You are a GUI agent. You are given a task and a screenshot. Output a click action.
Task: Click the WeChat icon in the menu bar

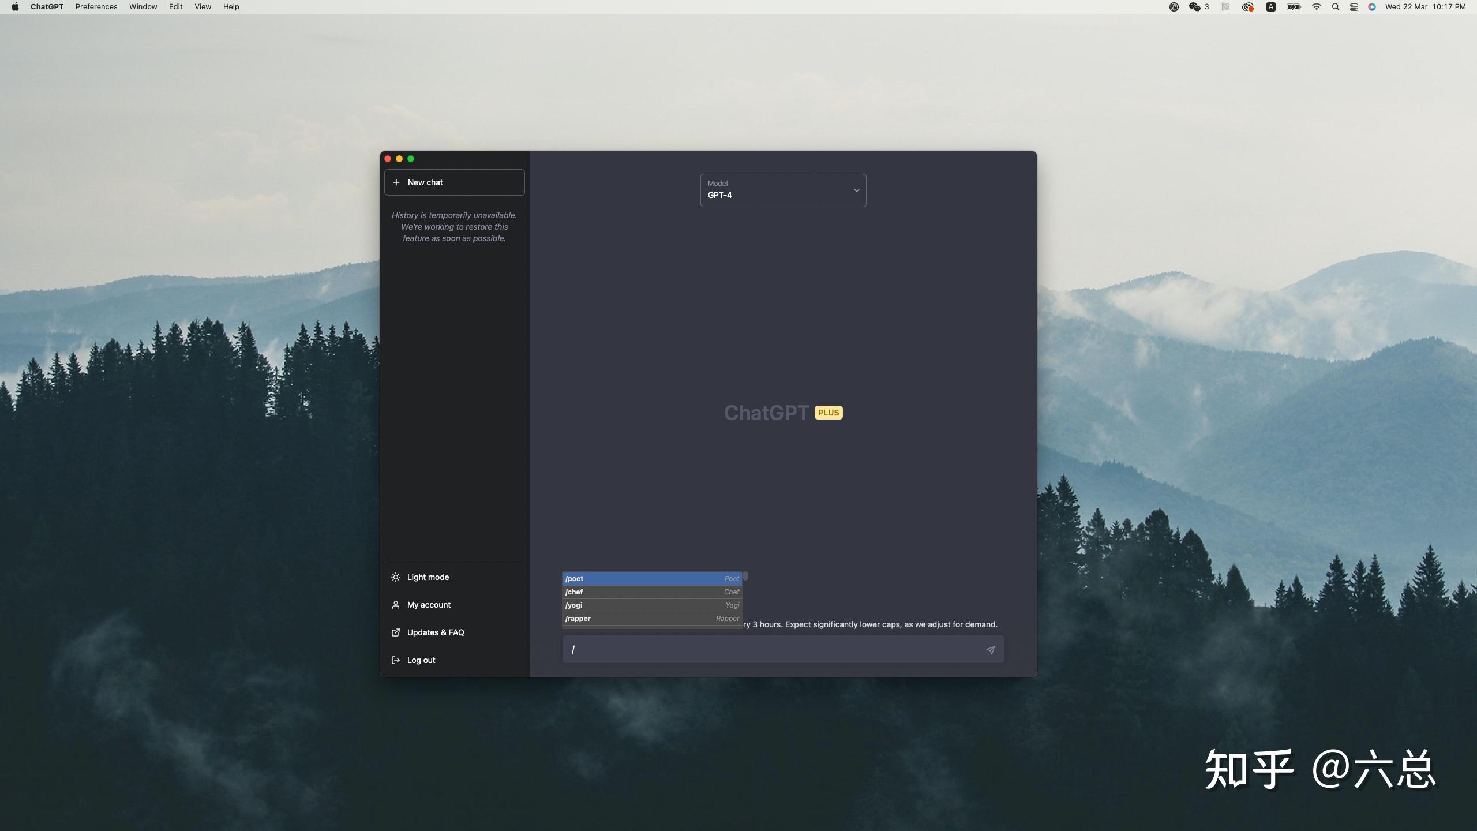click(1194, 7)
